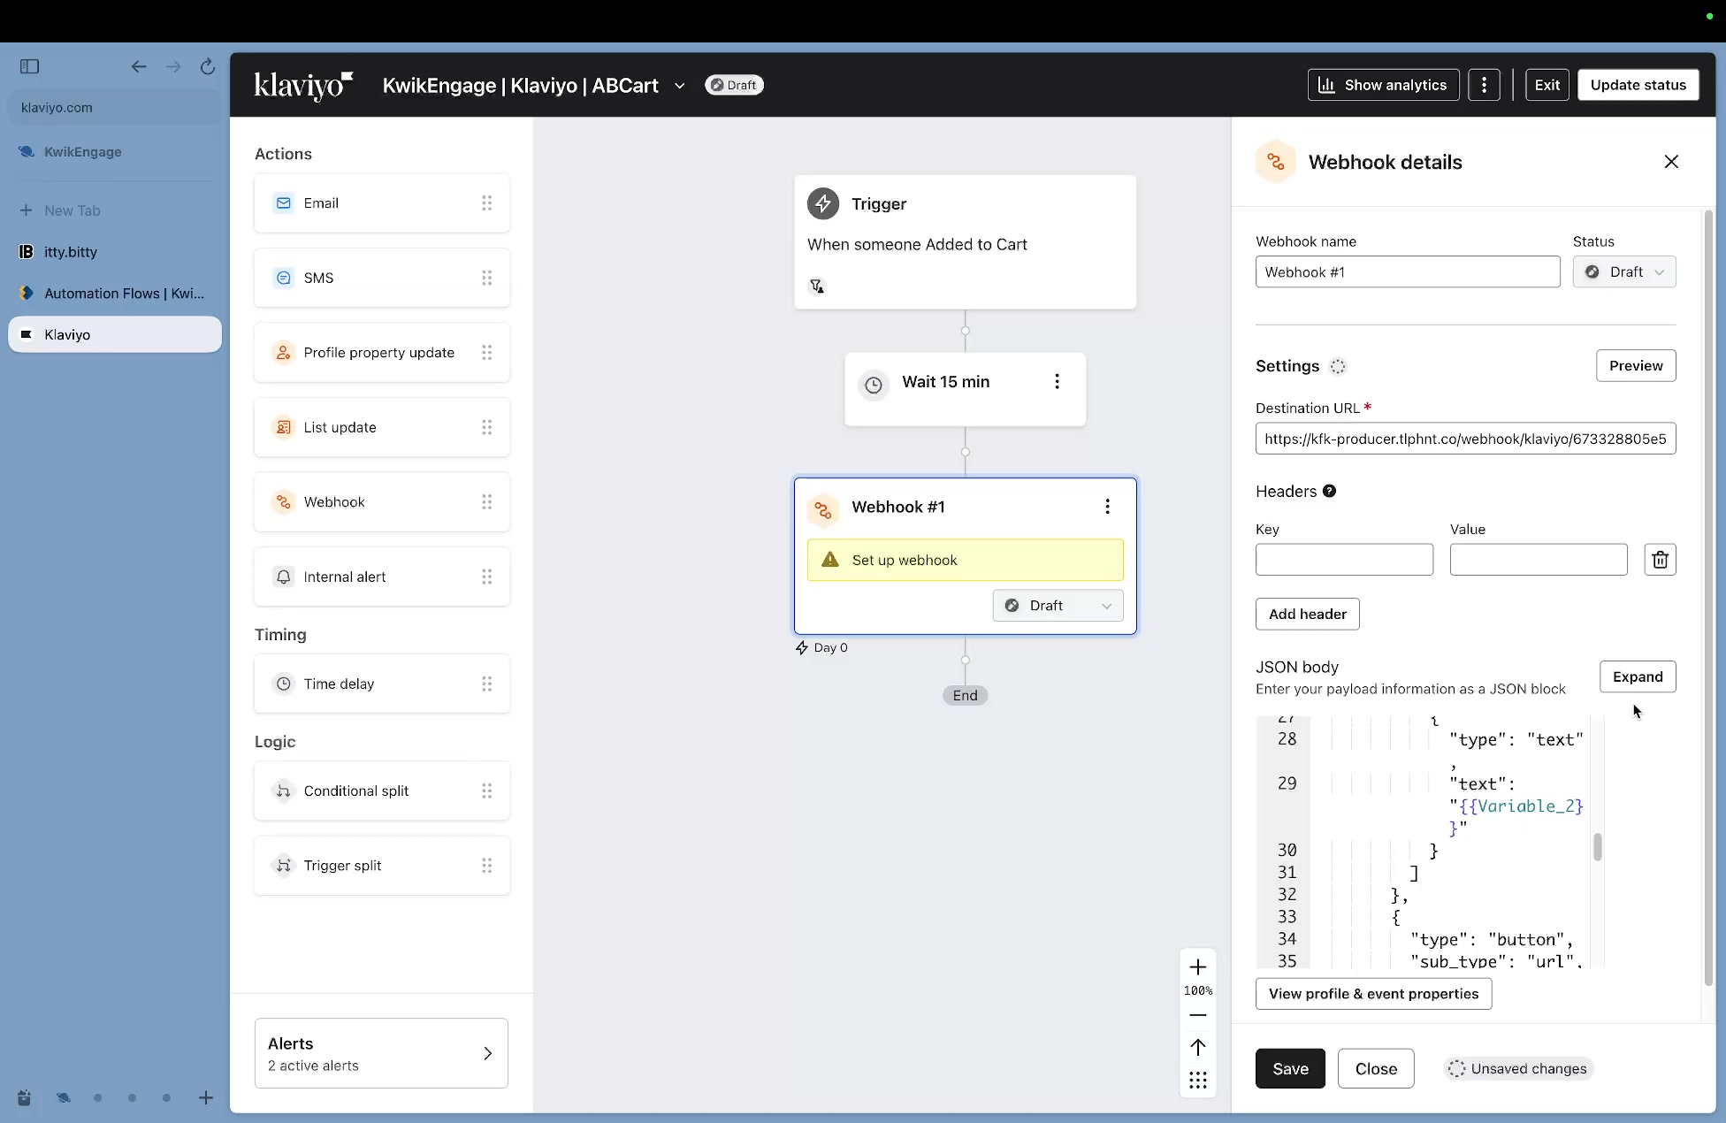Click the details panel vertical scrollbar
Screen dimensions: 1726x1123
pyautogui.click(x=1708, y=598)
